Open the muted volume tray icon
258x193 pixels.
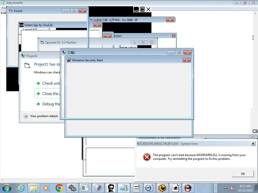[x=233, y=188]
